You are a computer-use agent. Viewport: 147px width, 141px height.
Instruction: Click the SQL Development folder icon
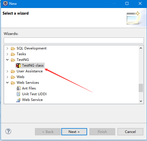pyautogui.click(x=13, y=48)
